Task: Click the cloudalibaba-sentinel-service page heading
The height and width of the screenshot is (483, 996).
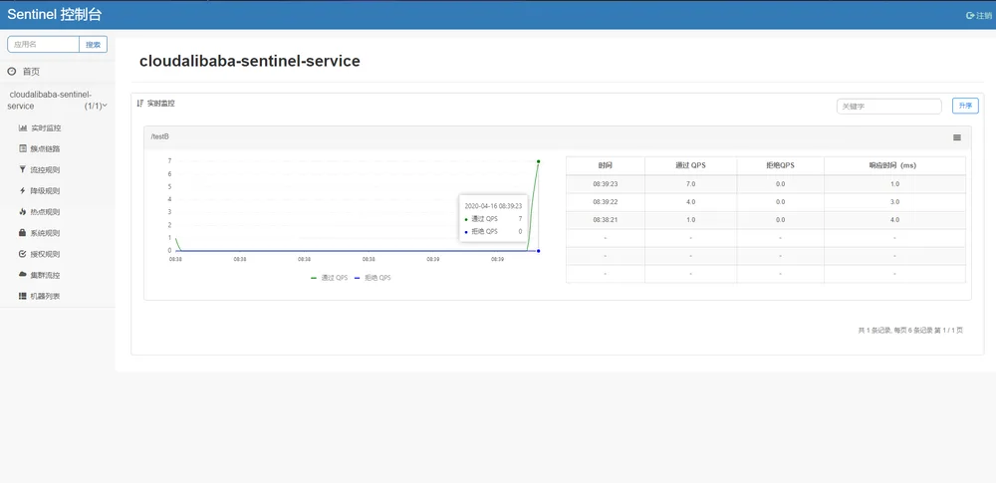Action: click(x=250, y=61)
